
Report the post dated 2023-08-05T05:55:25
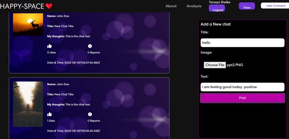pyautogui.click(x=90, y=114)
